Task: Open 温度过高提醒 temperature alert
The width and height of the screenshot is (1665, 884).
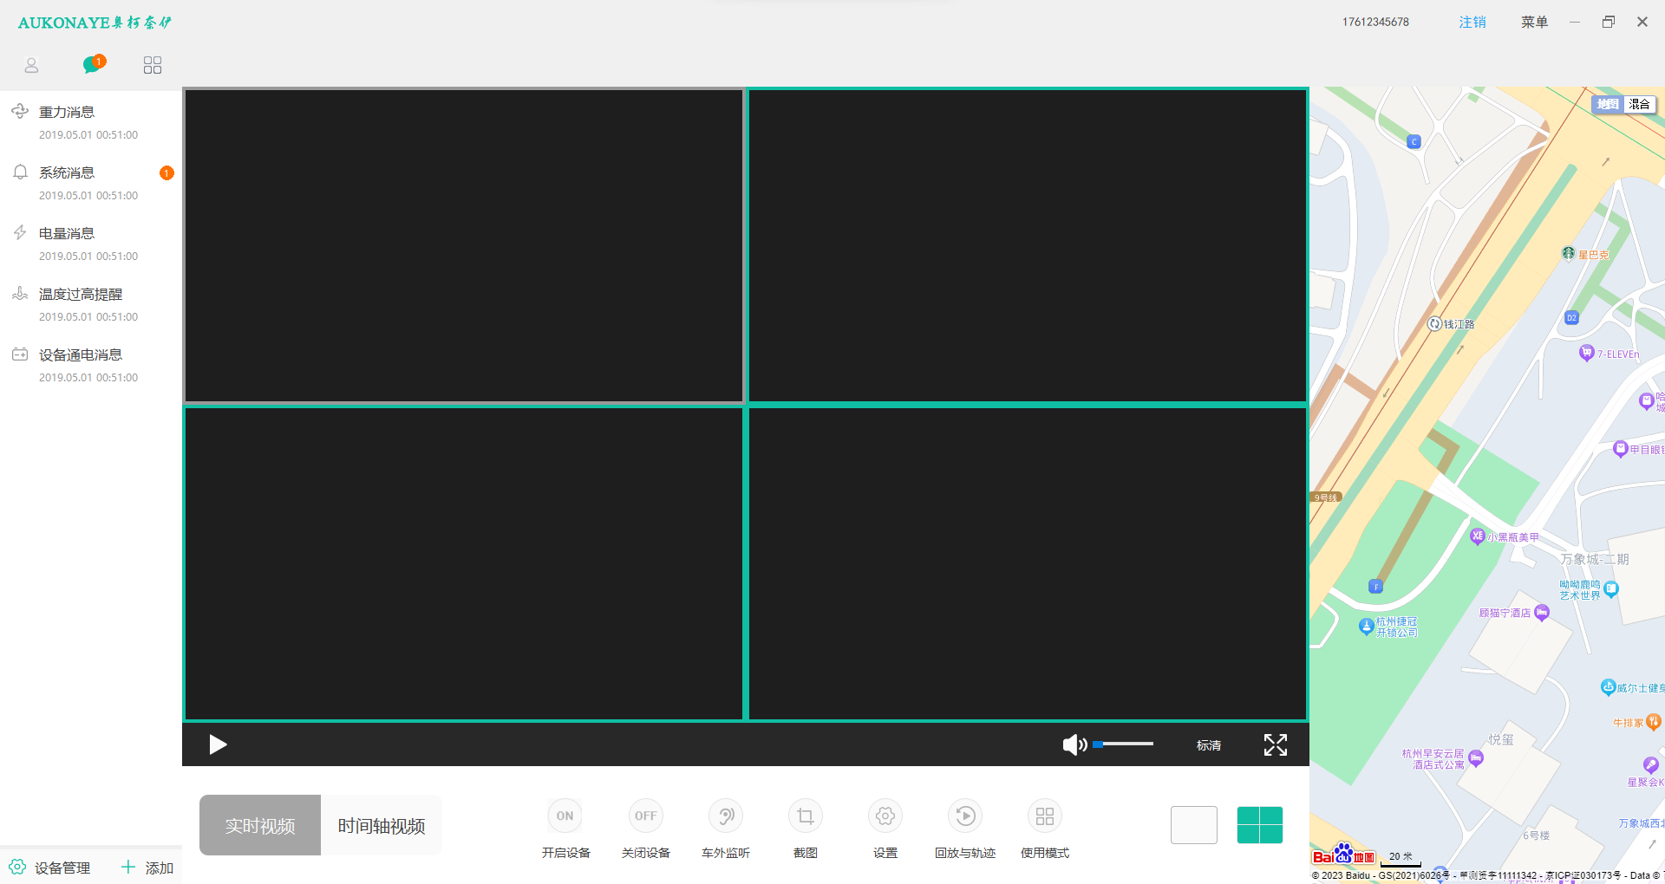Action: click(x=90, y=304)
